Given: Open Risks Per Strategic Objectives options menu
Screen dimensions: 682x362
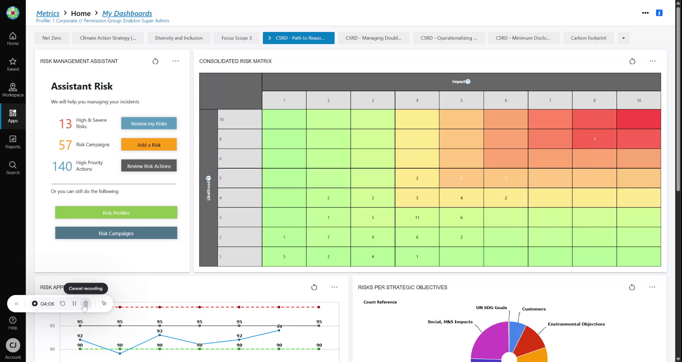Looking at the screenshot, I should (652, 287).
